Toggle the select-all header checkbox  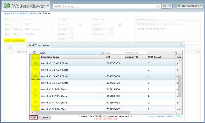[35, 57]
